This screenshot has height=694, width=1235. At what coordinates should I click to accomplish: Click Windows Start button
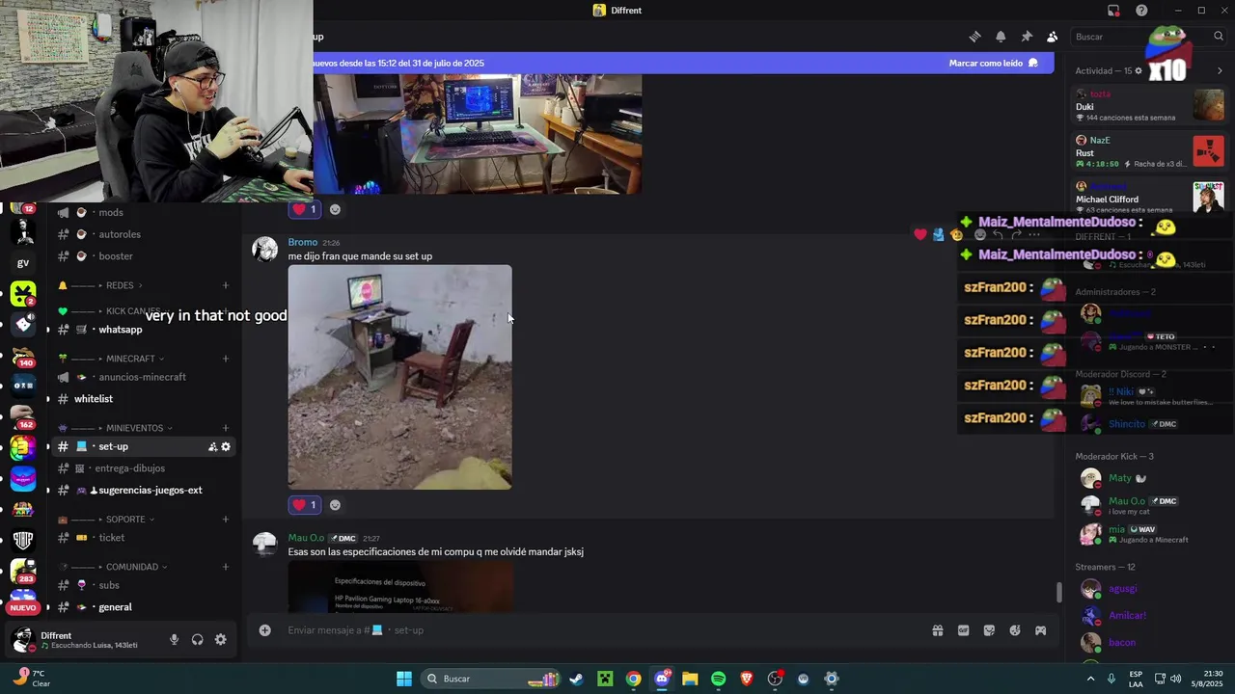pyautogui.click(x=404, y=679)
